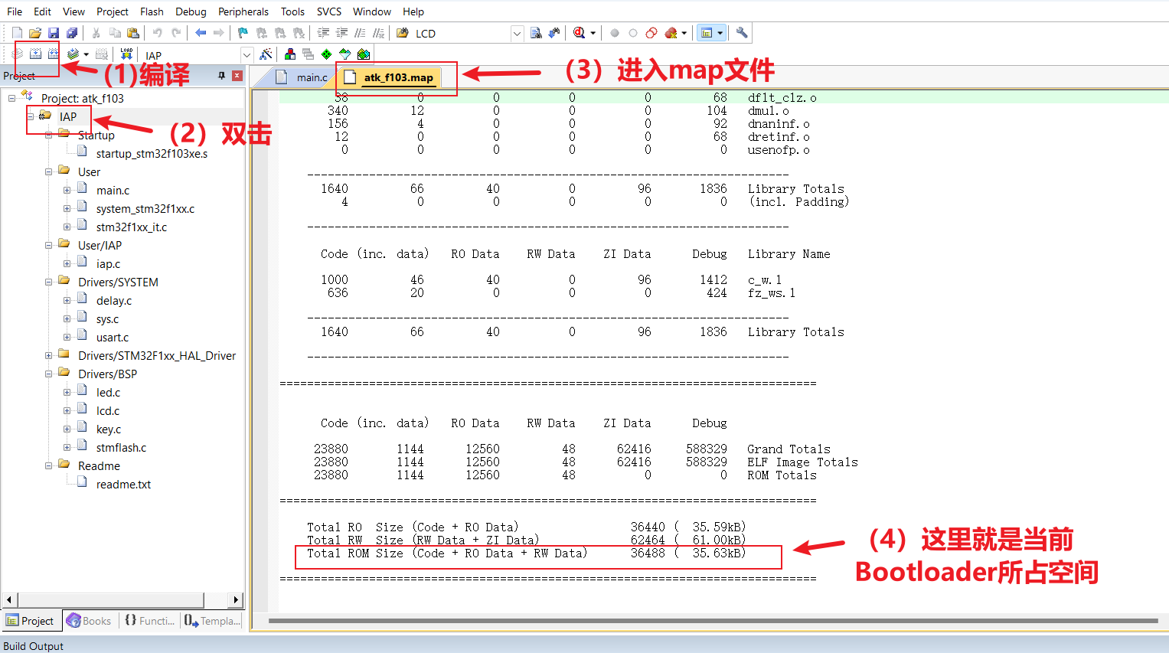1169x653 pixels.
Task: Click the Find icon beside LCD box
Action: click(536, 33)
